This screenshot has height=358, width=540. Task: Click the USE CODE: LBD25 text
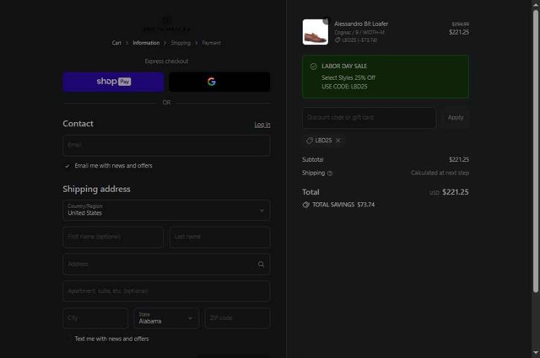(x=344, y=86)
